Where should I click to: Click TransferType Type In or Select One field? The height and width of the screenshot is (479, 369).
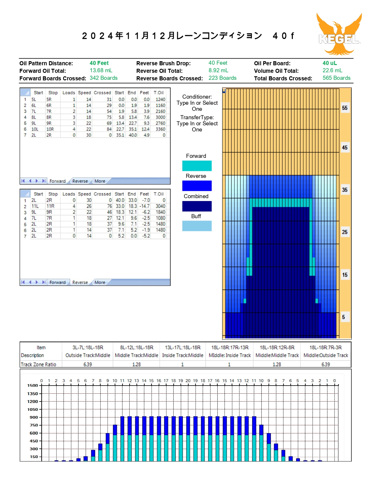click(x=197, y=126)
